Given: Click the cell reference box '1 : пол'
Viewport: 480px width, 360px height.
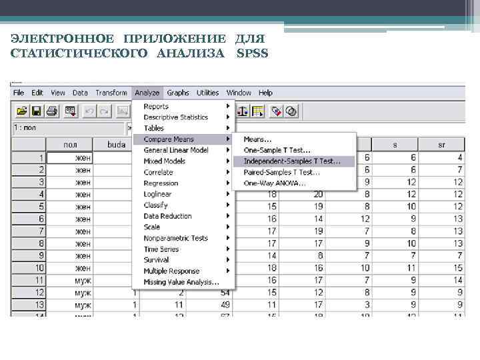Looking at the screenshot, I should pos(69,128).
